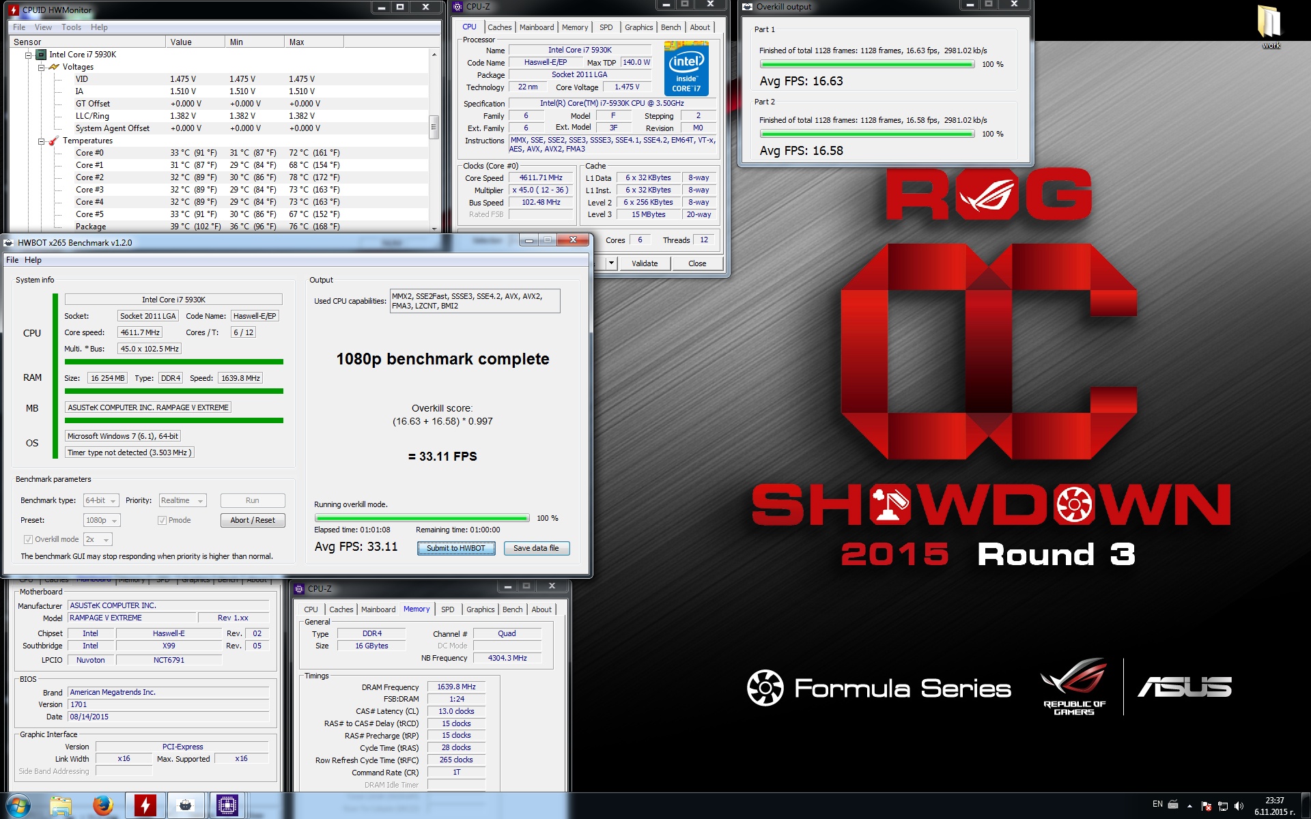Click the Part 1 progress bar in Overkill output
Viewport: 1311px width, 819px height.
[x=867, y=64]
